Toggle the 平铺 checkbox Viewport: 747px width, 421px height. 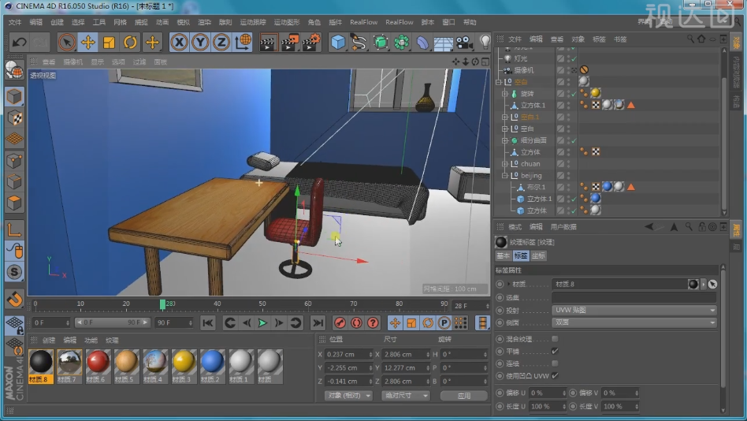[555, 352]
